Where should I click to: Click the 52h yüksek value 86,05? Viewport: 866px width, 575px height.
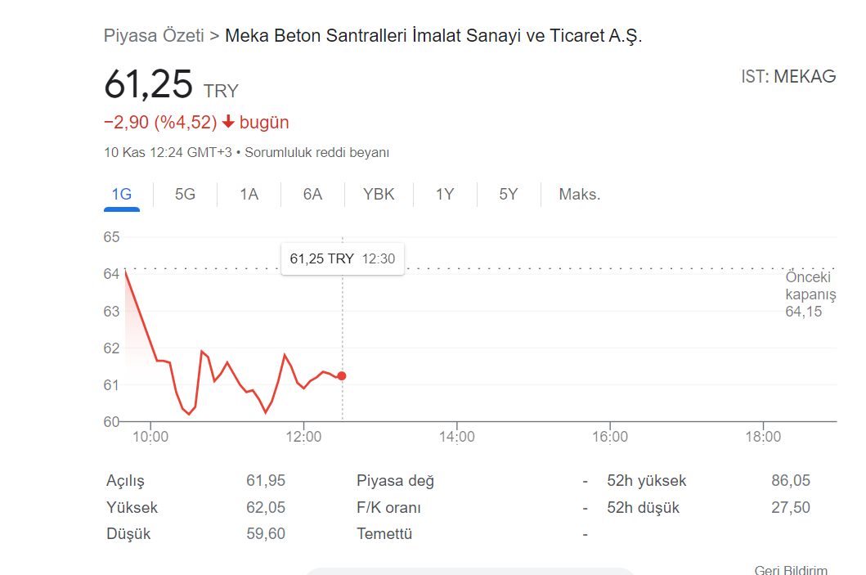pos(790,481)
